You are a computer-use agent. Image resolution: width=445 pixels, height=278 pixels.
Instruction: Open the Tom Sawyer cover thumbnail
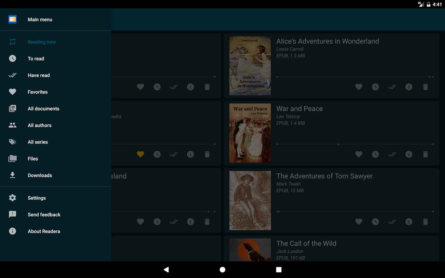[x=250, y=200]
